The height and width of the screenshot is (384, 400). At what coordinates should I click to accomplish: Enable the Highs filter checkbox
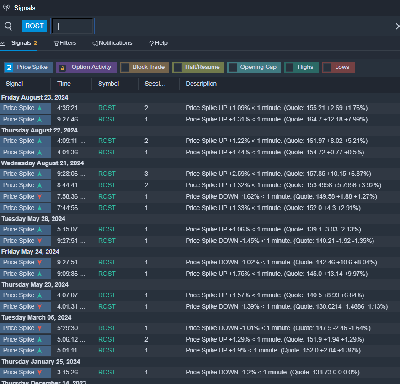[x=289, y=68]
